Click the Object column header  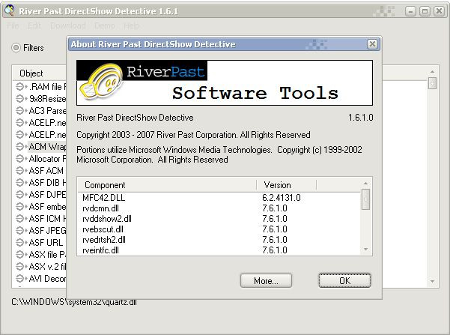pyautogui.click(x=40, y=73)
